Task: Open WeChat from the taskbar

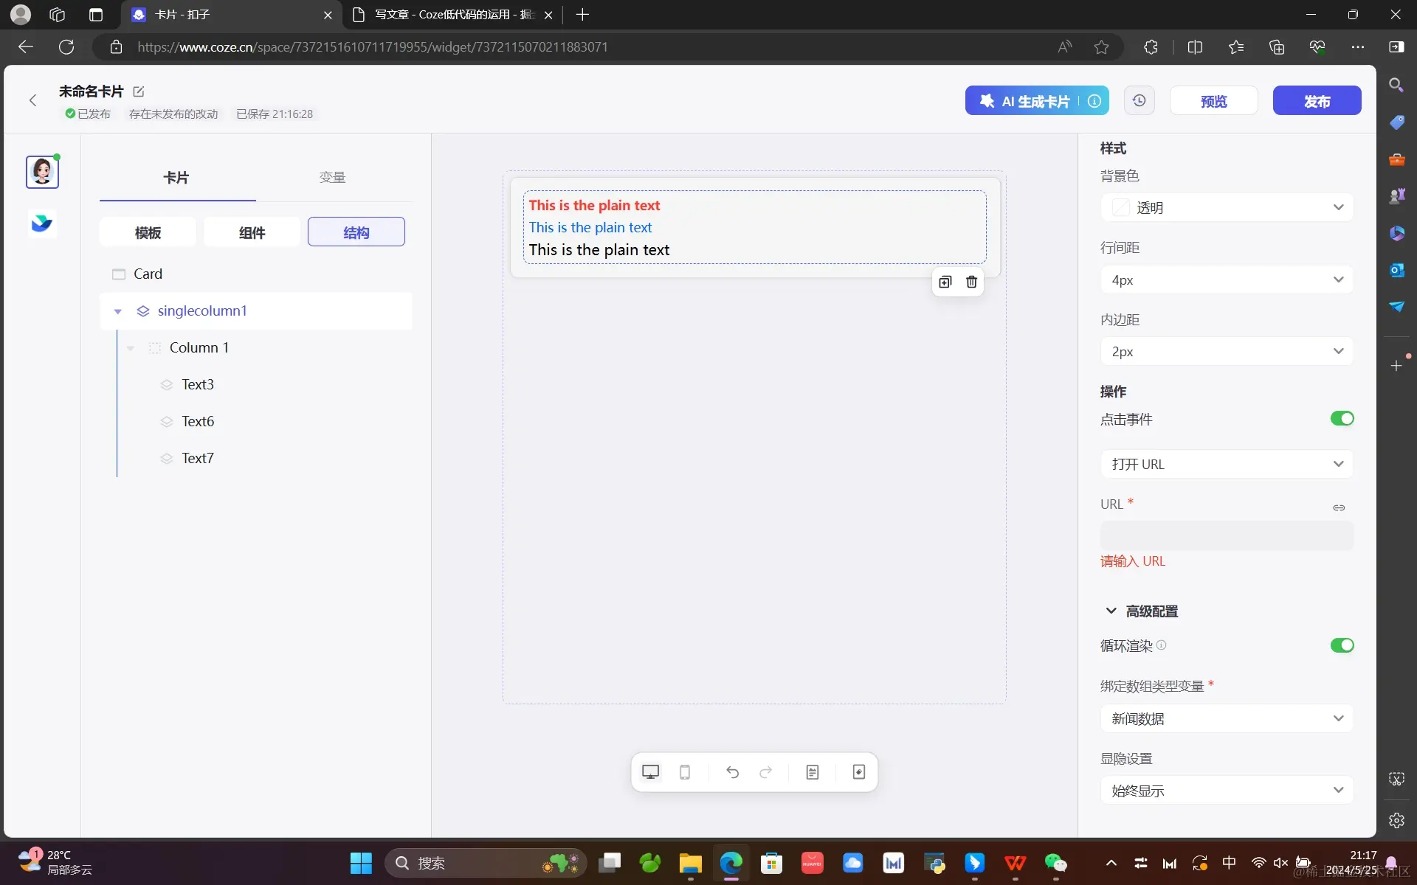Action: (x=1055, y=863)
